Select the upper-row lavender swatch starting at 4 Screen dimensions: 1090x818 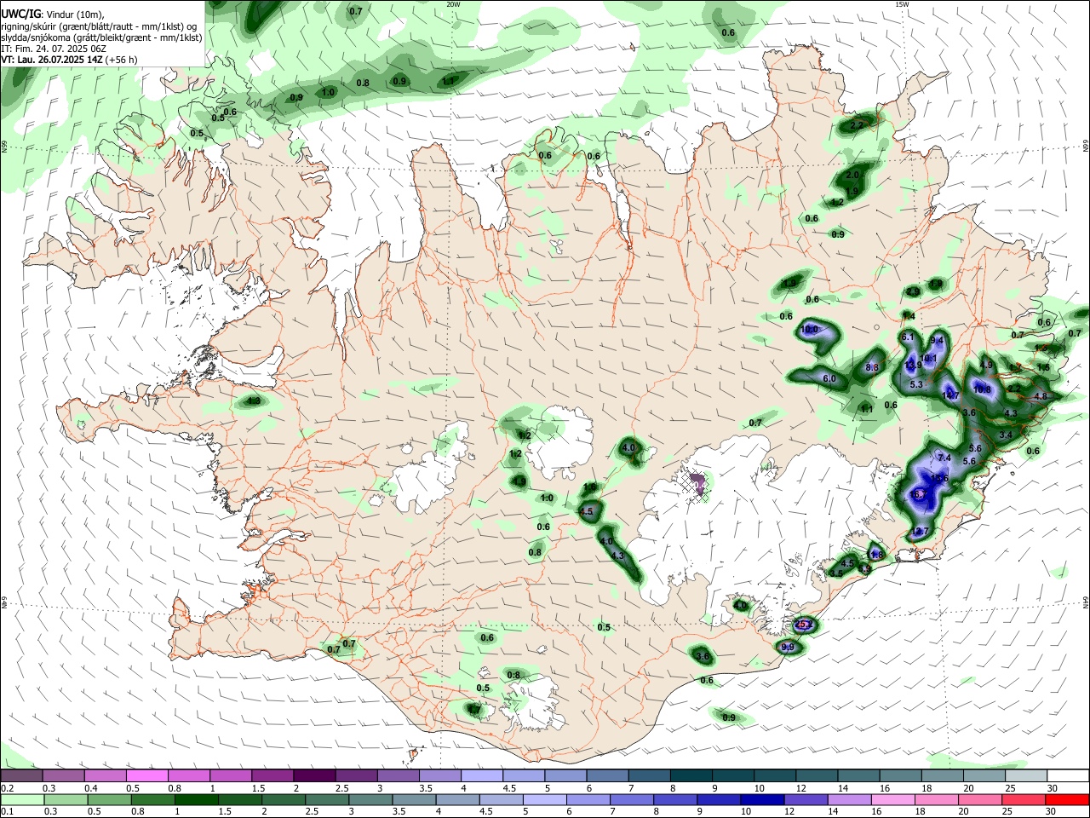click(482, 775)
